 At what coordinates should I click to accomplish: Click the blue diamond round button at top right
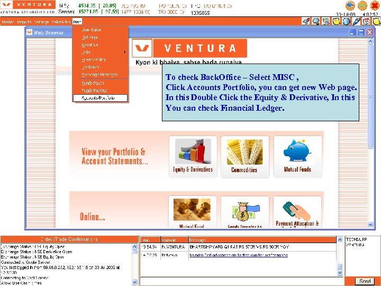pyautogui.click(x=350, y=5)
